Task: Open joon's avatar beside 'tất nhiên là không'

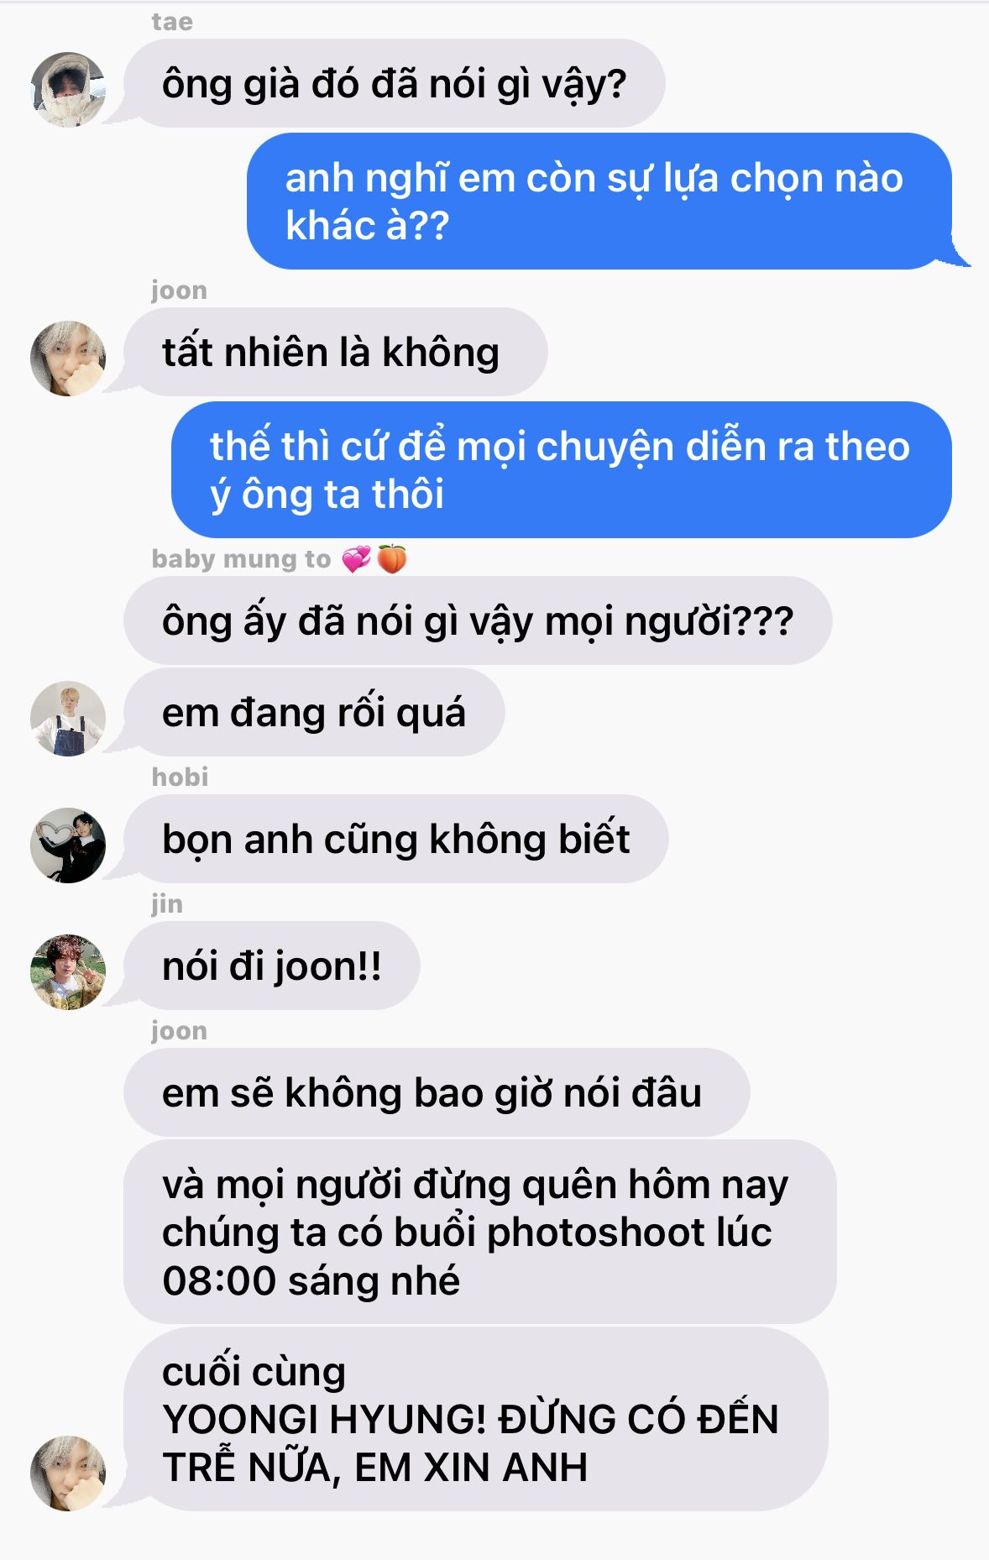Action: tap(68, 359)
